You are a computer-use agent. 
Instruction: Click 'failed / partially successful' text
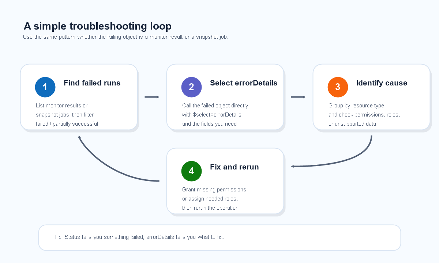[67, 124]
